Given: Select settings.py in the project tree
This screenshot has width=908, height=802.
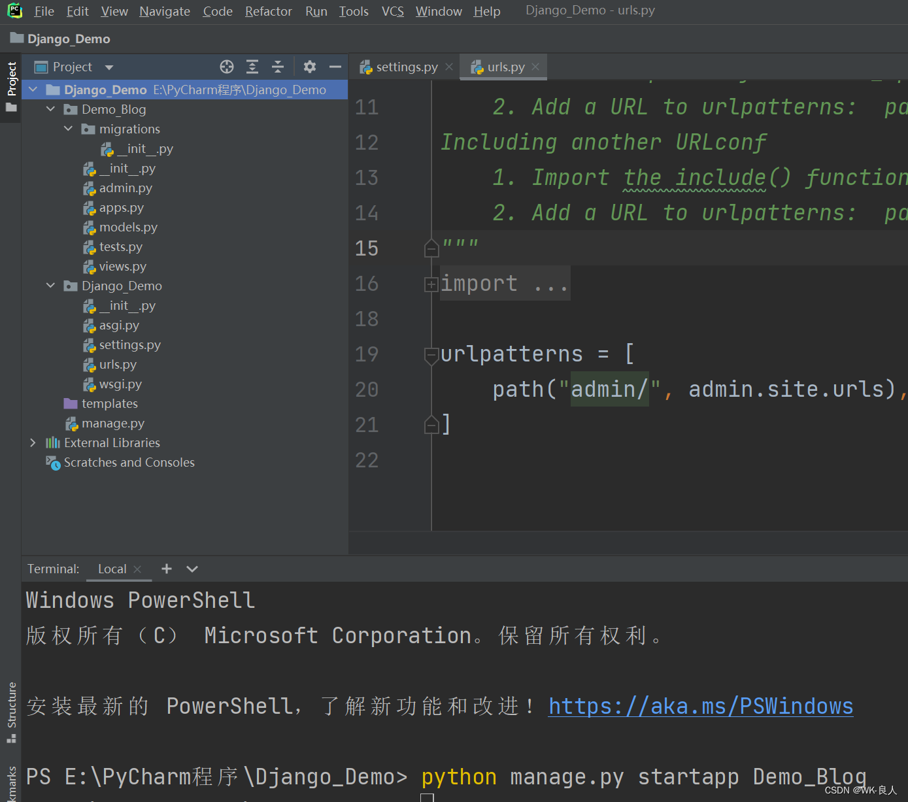Looking at the screenshot, I should (x=129, y=344).
